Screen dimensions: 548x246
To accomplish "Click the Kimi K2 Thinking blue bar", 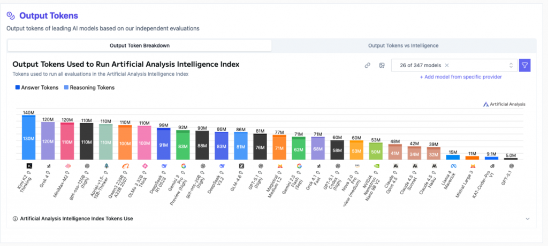I will [29, 138].
